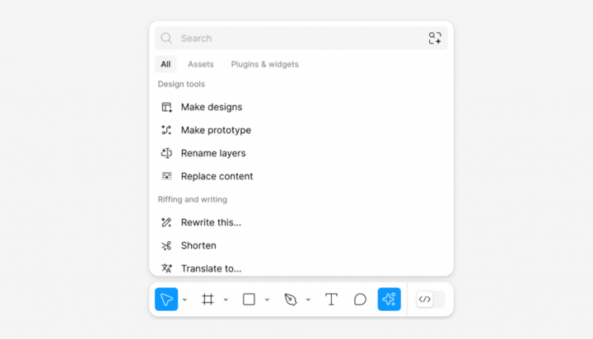The height and width of the screenshot is (339, 593).
Task: Select the Comment tool
Action: 360,300
